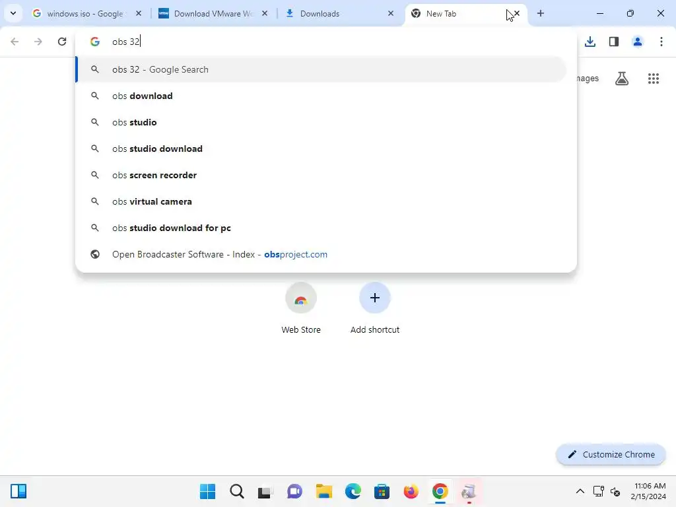Open File Explorer from taskbar
The image size is (676, 507).
(323, 491)
